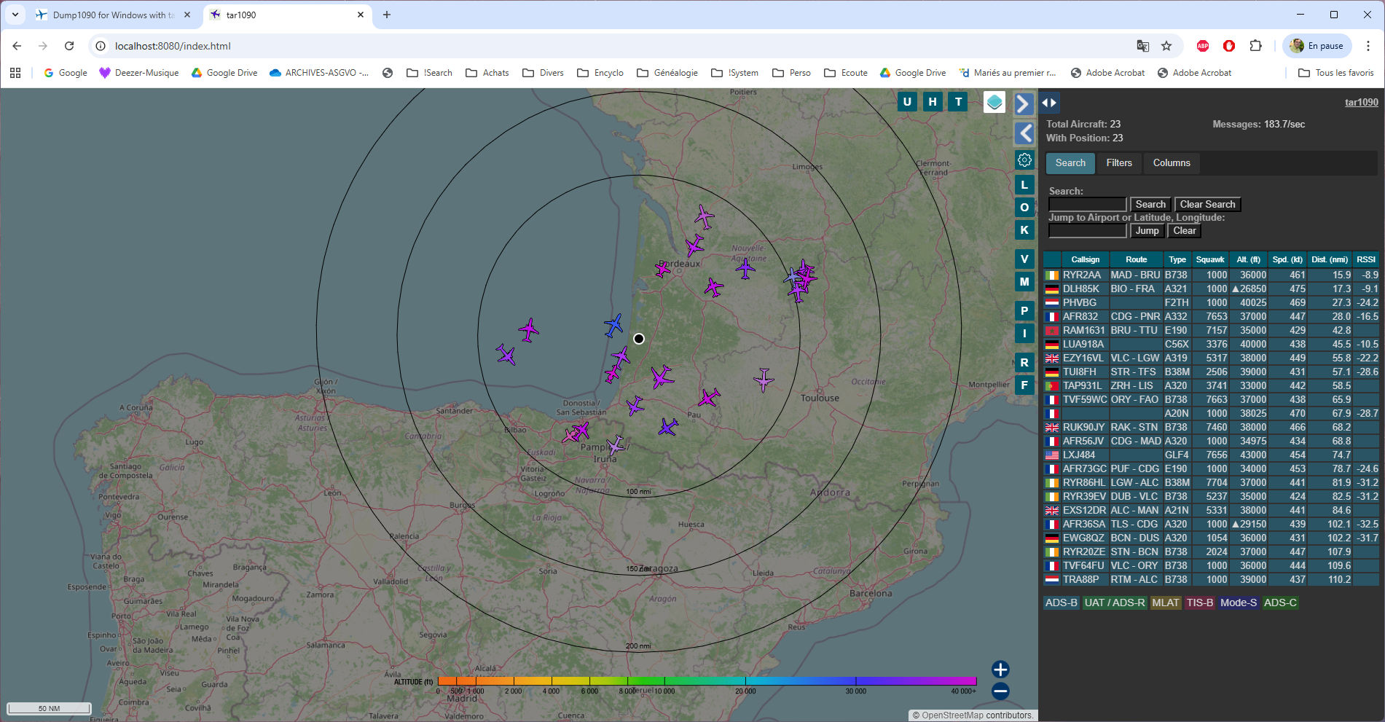Open Deezer-Musique bookmark

[x=139, y=73]
